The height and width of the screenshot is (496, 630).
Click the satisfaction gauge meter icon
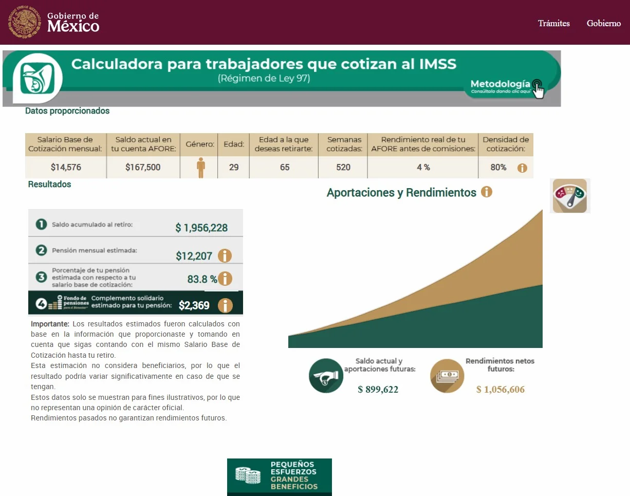pyautogui.click(x=569, y=196)
